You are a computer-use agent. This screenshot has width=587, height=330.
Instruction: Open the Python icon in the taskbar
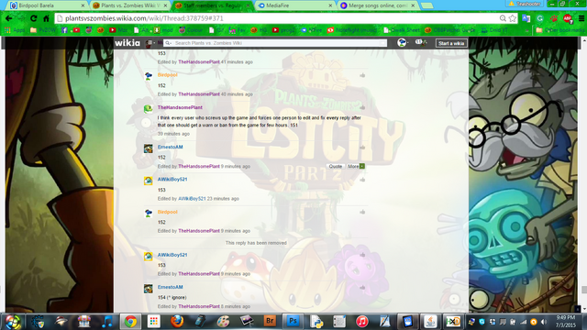316,322
